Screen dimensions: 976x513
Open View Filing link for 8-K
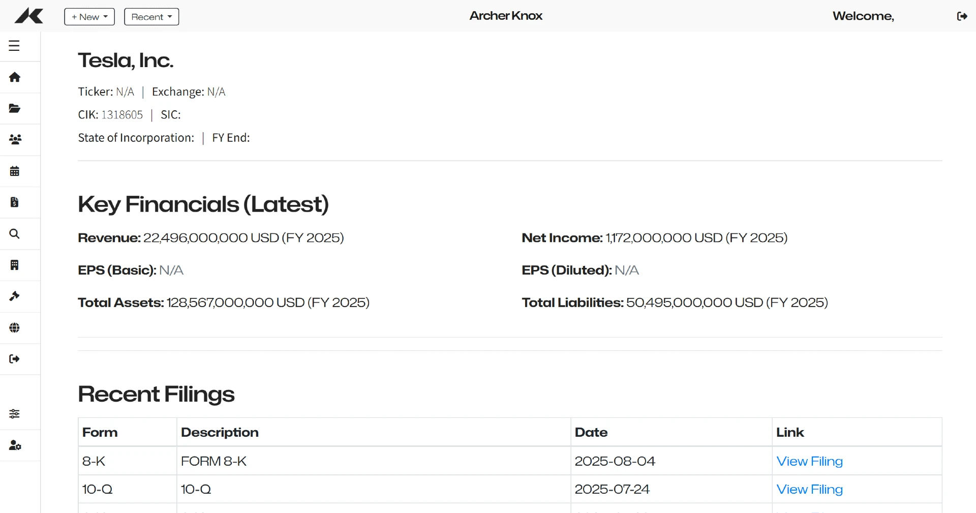809,461
